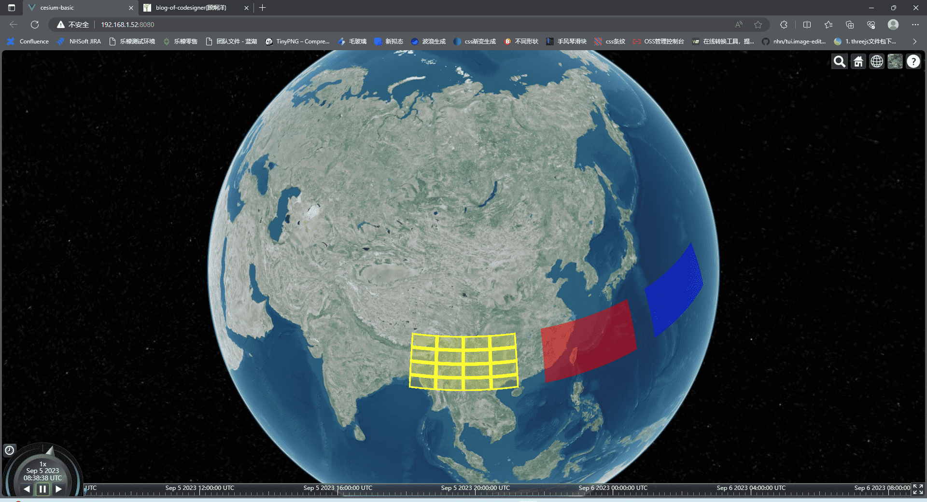Open the 毛玻璃 bookmark
The image size is (927, 502).
pos(352,42)
